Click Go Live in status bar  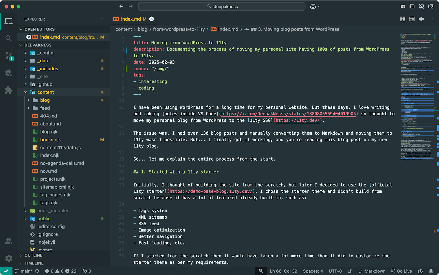click(x=401, y=271)
